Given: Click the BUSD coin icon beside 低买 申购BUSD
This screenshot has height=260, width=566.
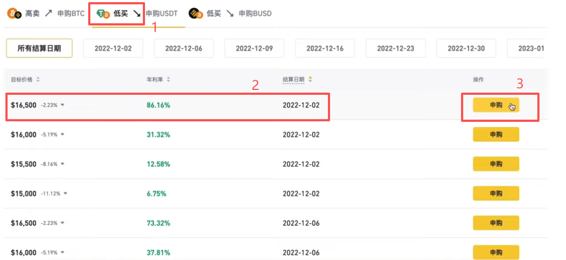Looking at the screenshot, I should [196, 14].
